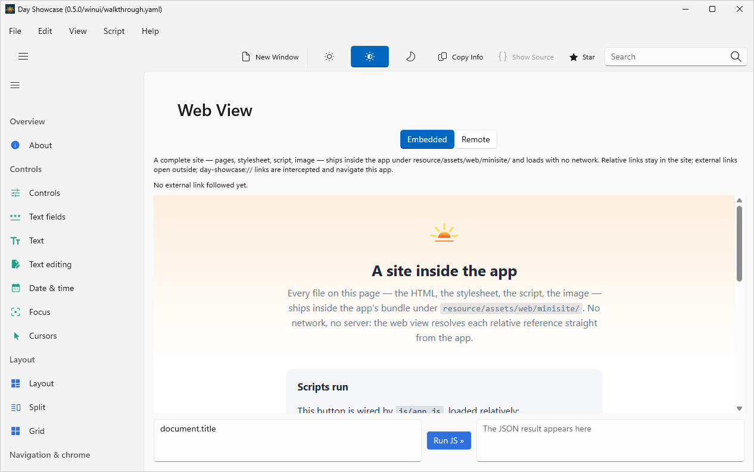Screen dimensions: 754x472
Task: Click the search magnifier icon
Action: (736, 57)
